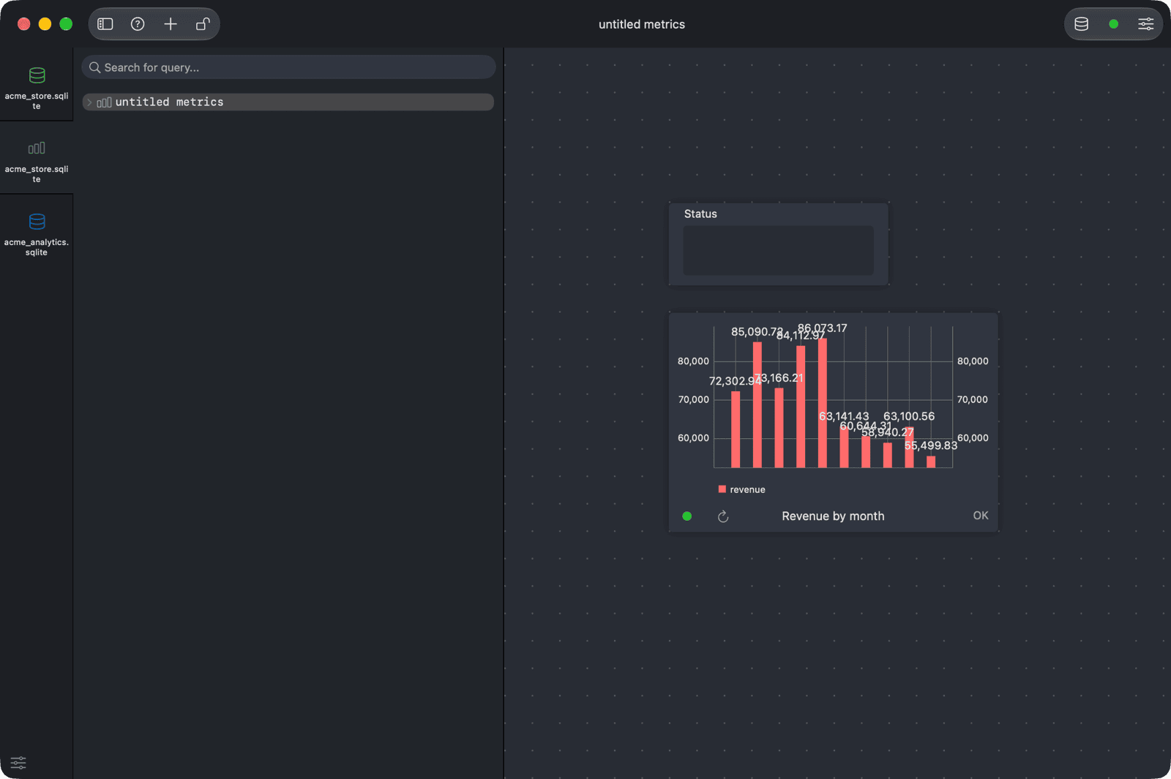Image resolution: width=1171 pixels, height=779 pixels.
Task: Toggle the revenue legend swatch
Action: tap(722, 489)
